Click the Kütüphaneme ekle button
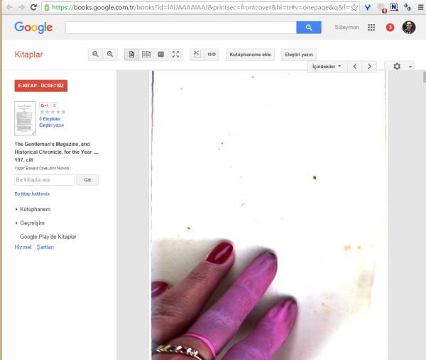 tap(249, 55)
